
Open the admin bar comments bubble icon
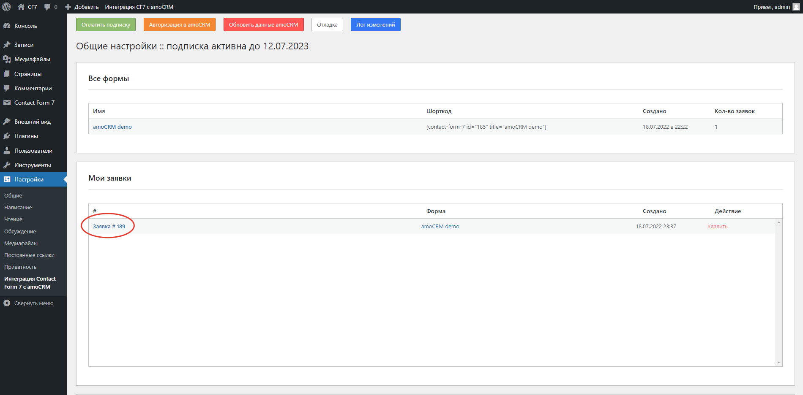tap(48, 6)
